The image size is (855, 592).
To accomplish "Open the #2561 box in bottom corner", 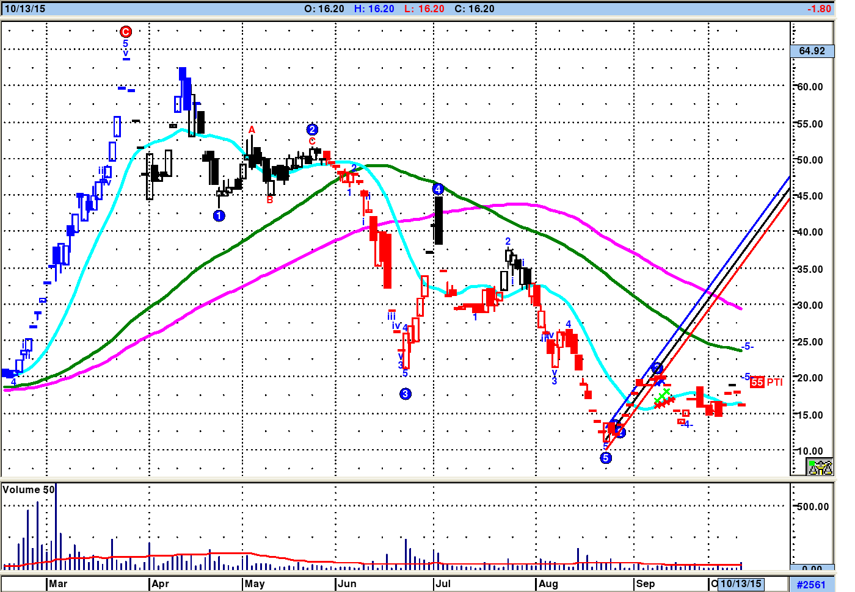I will point(810,584).
